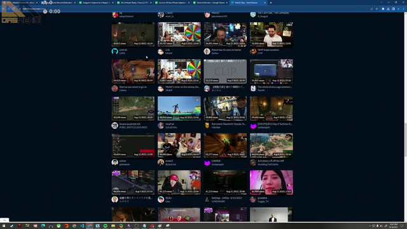The image size is (407, 229).
Task: Open the ExtraEmily channel avatar
Action: tap(161, 126)
